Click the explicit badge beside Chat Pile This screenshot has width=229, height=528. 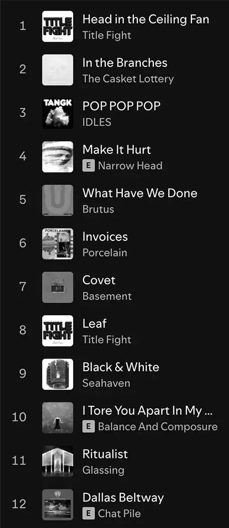click(88, 513)
